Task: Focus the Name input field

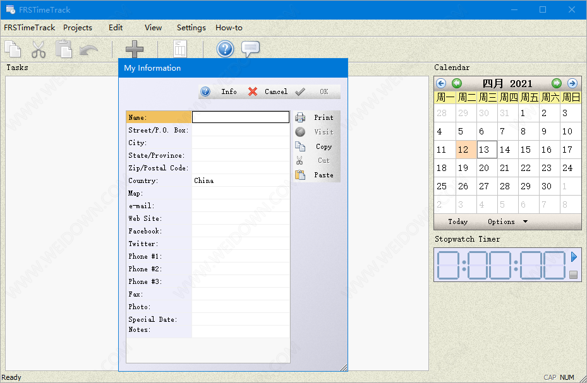Action: [241, 117]
